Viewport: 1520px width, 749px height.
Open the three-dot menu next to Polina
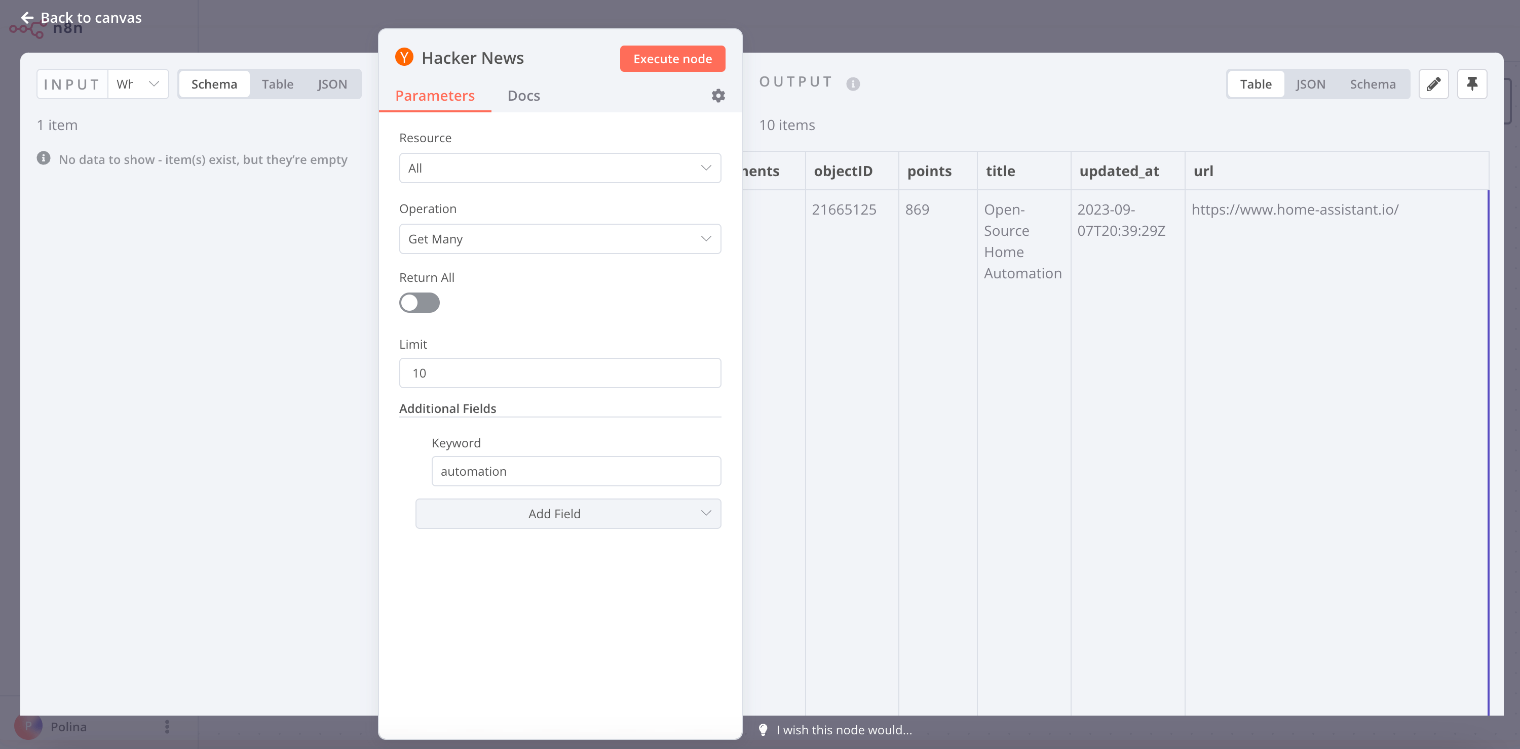(x=167, y=727)
